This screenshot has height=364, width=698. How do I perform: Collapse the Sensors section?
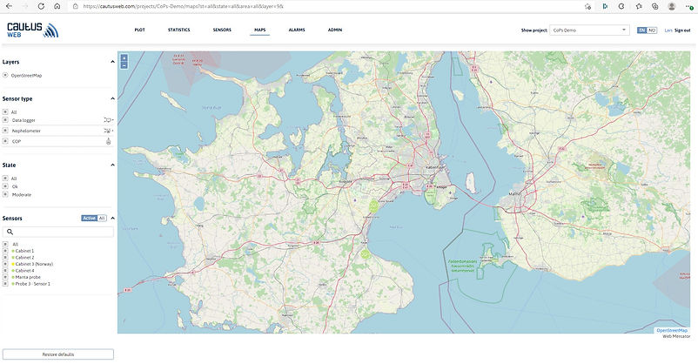coord(112,218)
